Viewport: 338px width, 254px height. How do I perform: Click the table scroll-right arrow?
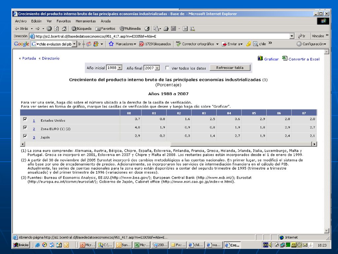pos(314,144)
